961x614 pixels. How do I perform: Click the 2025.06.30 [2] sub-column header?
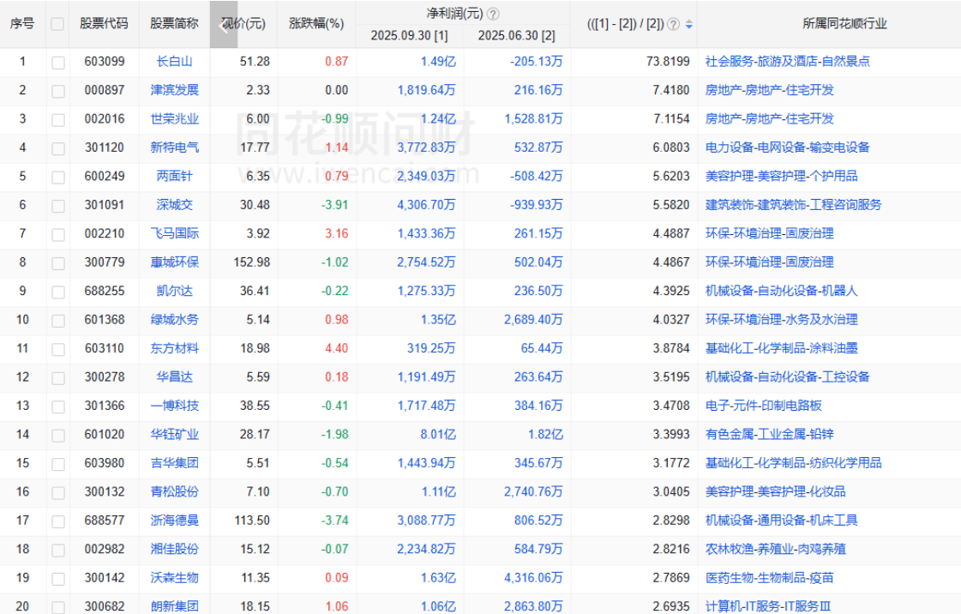tap(516, 36)
